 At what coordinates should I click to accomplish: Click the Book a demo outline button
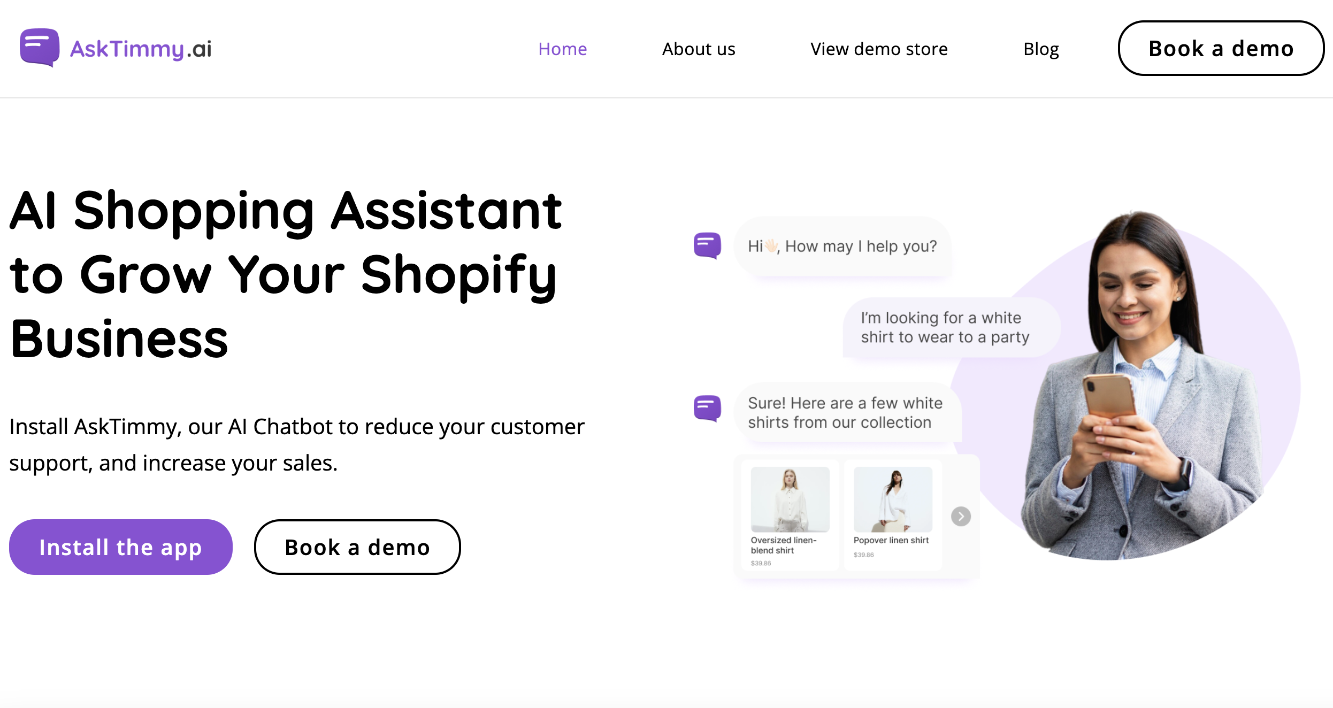pyautogui.click(x=357, y=547)
